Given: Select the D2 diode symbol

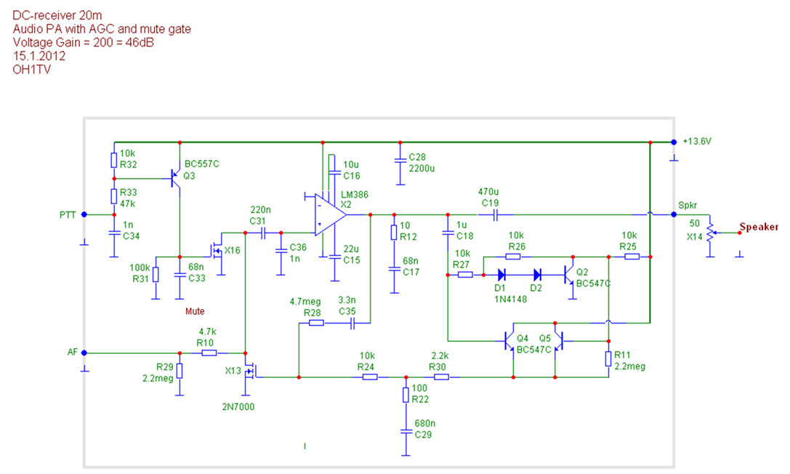Looking at the screenshot, I should click(538, 275).
